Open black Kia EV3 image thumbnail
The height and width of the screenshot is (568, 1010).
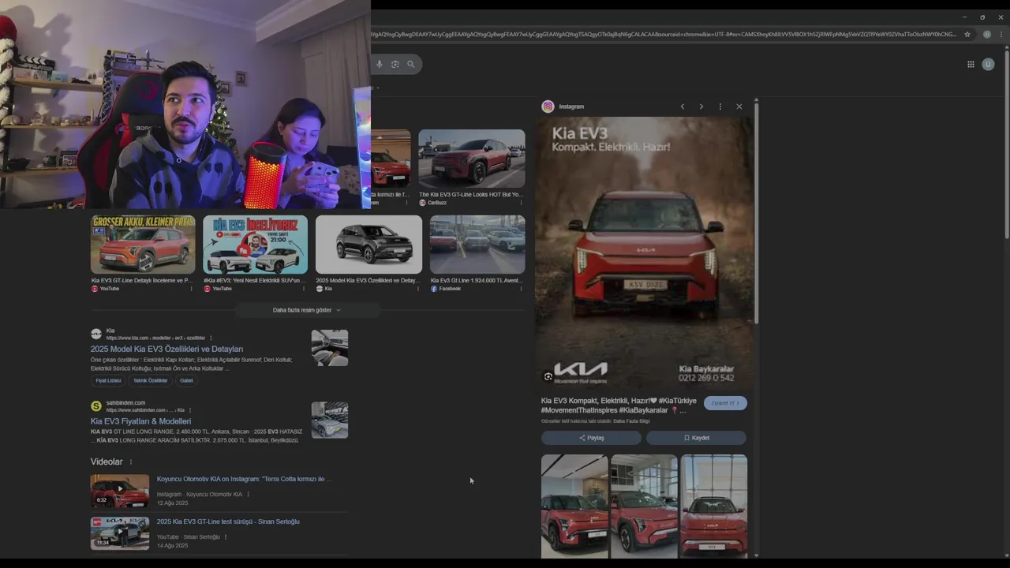click(368, 245)
